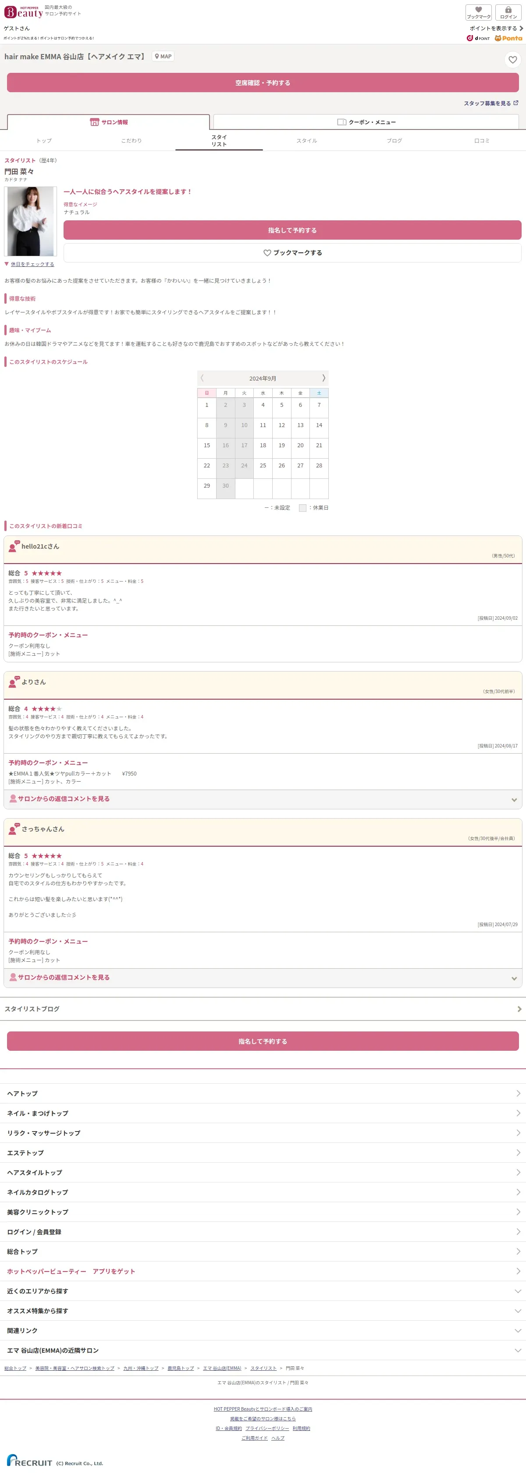Click reviewer icon beside hello21cさん

[14, 546]
